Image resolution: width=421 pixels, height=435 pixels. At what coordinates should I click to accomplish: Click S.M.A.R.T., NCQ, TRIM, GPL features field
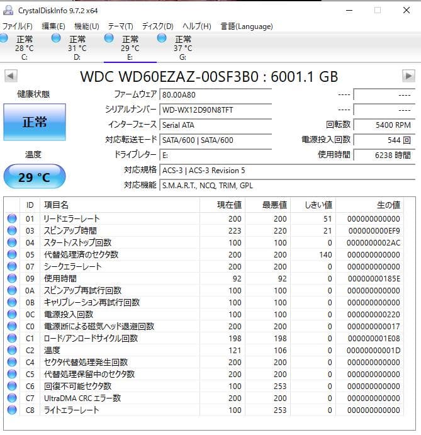[x=288, y=185]
